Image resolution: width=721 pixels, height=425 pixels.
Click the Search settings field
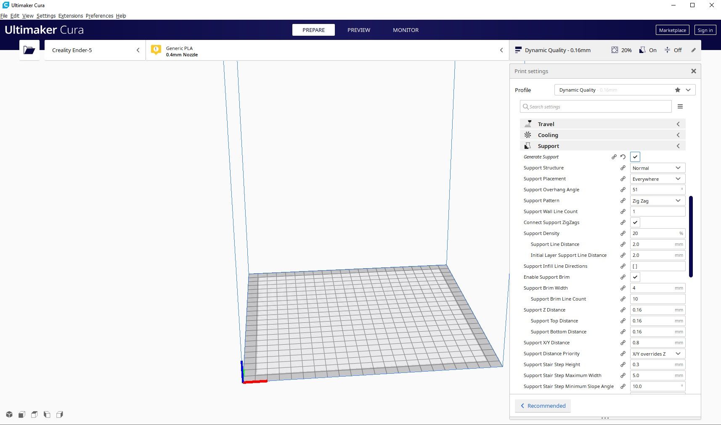pos(595,106)
